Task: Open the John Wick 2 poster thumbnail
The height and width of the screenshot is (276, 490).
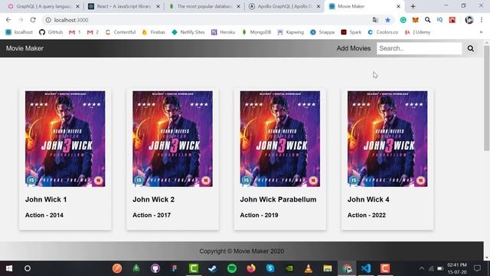Action: pos(172,139)
